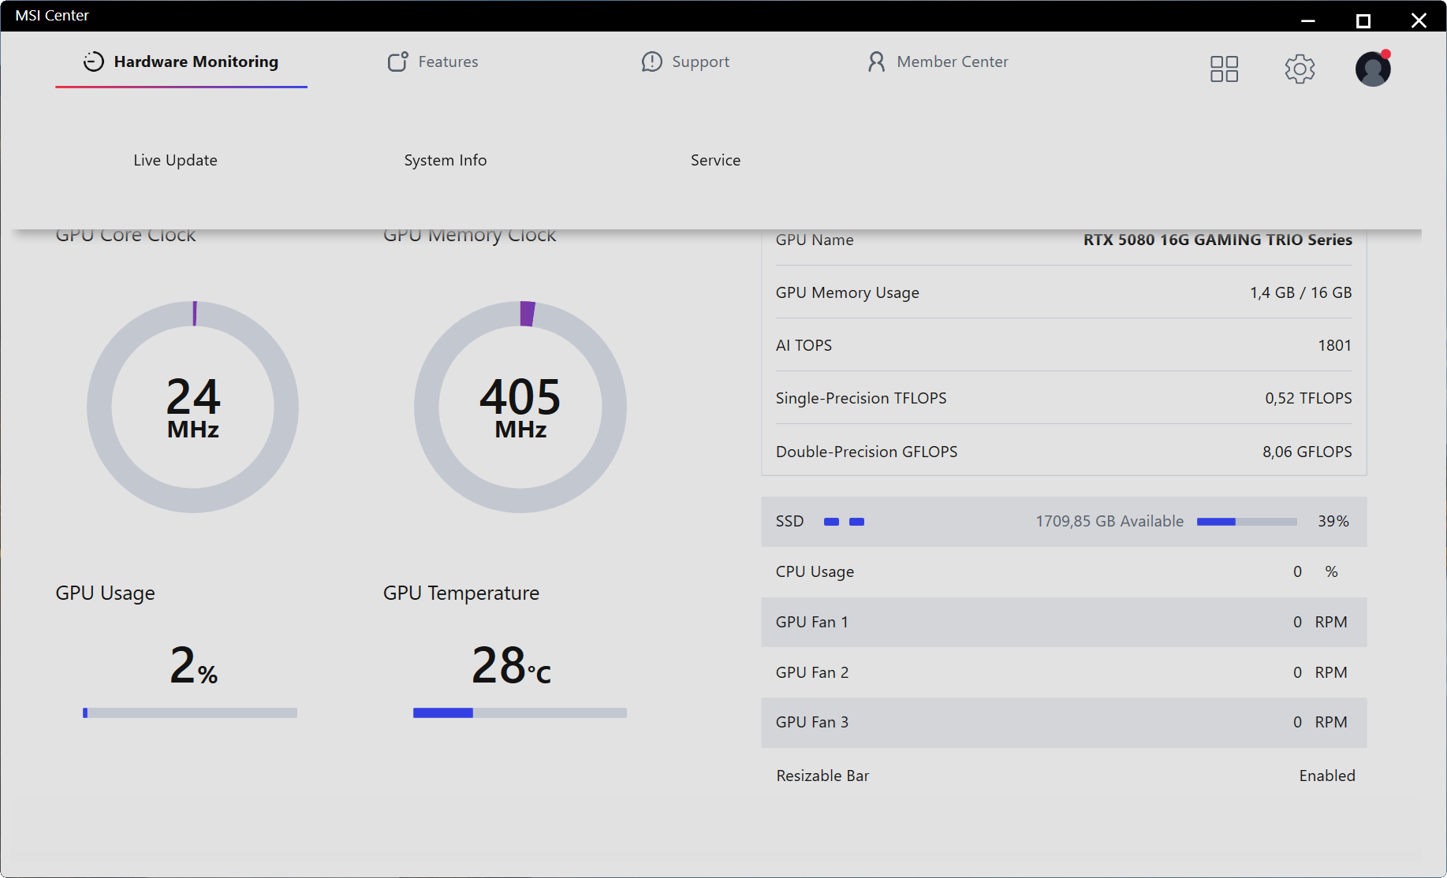Click the GPU Name label
Image resolution: width=1447 pixels, height=878 pixels.
click(815, 240)
